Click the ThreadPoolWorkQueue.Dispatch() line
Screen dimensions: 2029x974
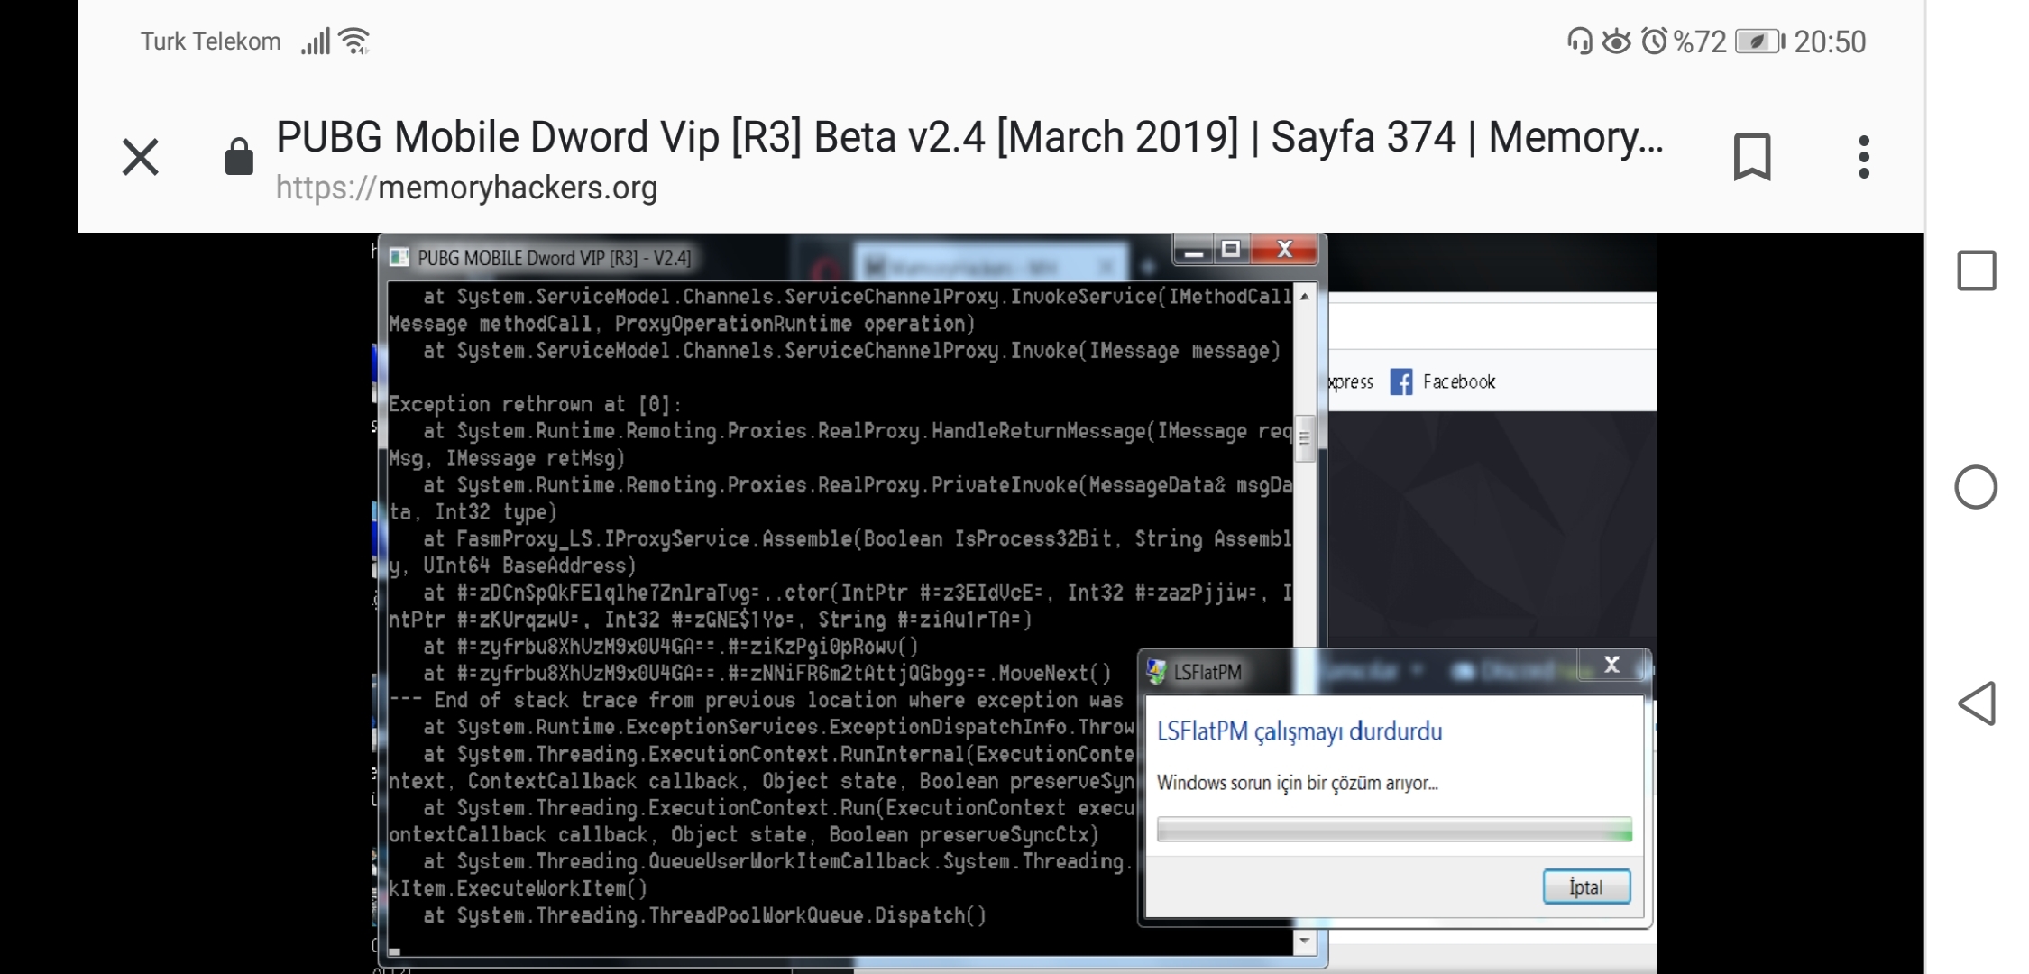tap(704, 915)
